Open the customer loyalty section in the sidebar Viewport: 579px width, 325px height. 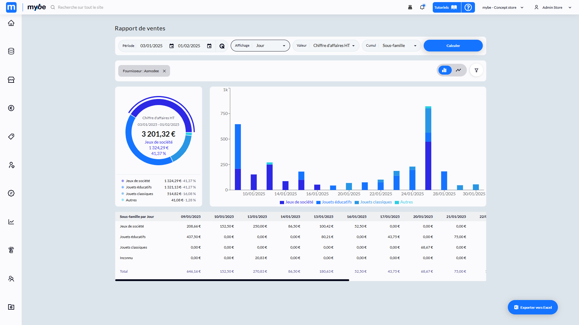[x=11, y=165]
